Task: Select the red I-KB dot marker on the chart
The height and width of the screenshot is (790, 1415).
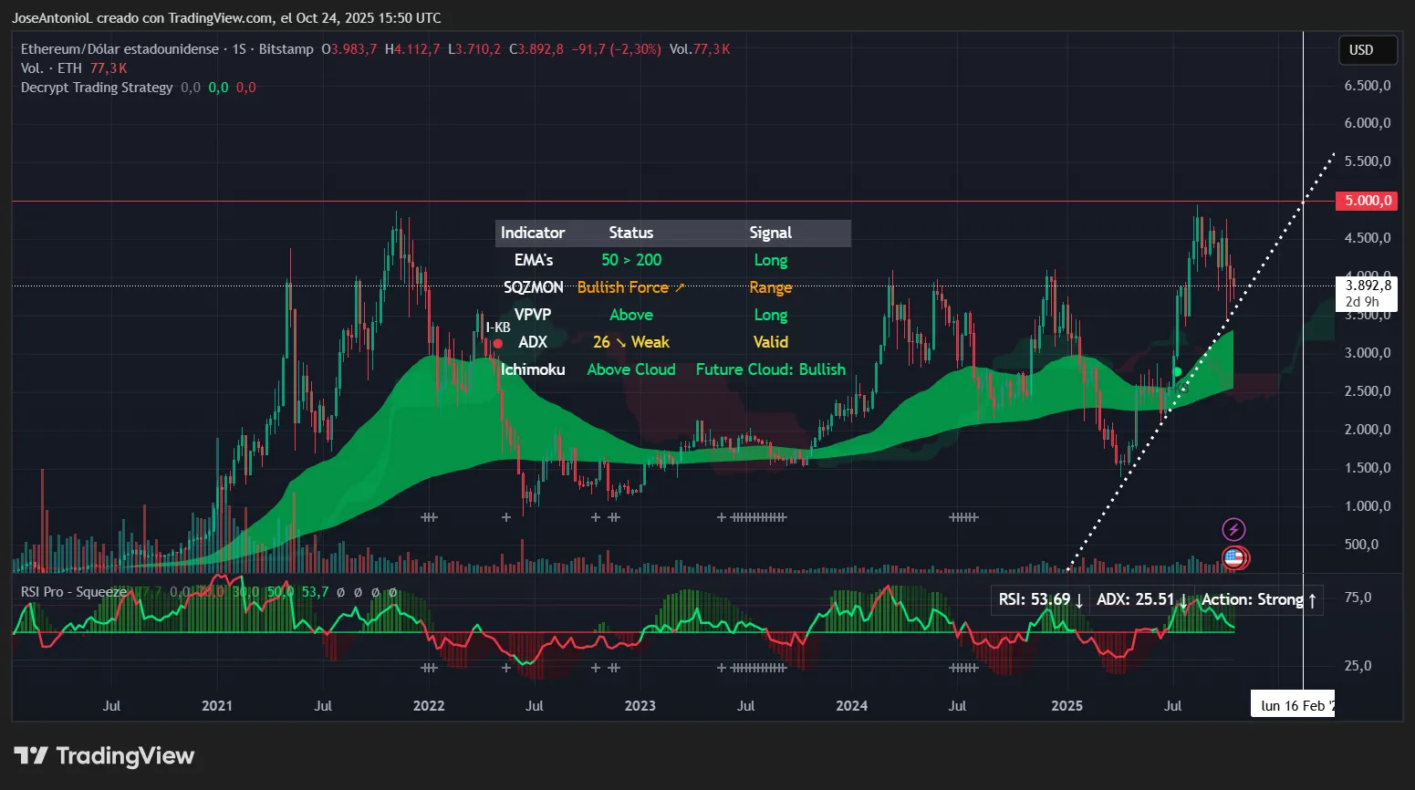Action: point(497,342)
